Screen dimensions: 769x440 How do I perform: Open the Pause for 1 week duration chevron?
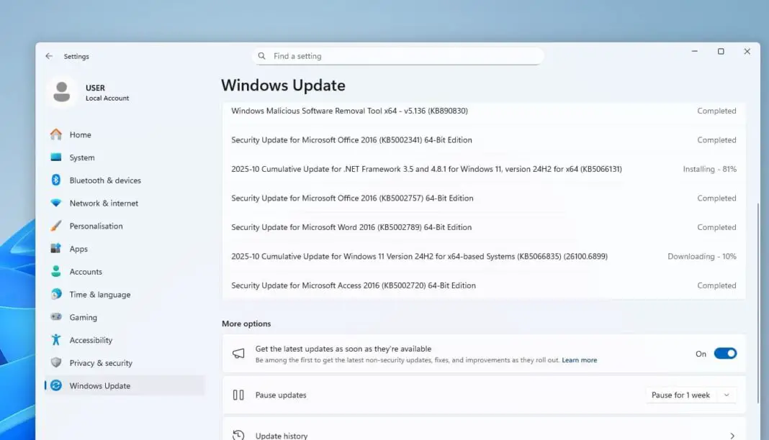coord(727,395)
